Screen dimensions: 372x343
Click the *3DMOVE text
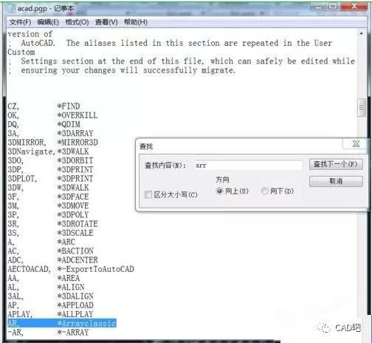(x=73, y=206)
